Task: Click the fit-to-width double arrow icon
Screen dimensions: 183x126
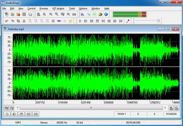Action: pos(74,15)
